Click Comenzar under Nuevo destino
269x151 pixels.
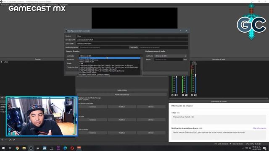pos(92,133)
